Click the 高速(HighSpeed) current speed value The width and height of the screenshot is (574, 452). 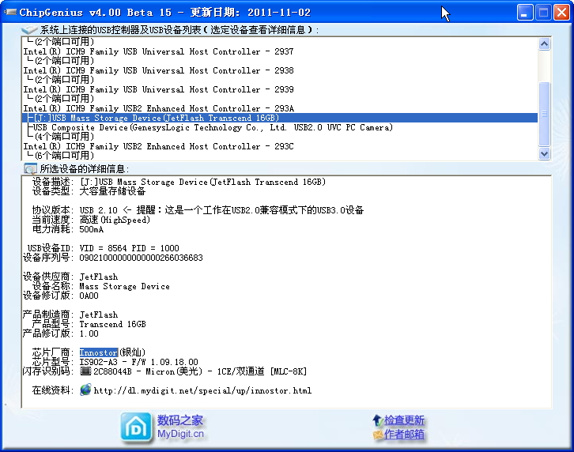point(115,220)
